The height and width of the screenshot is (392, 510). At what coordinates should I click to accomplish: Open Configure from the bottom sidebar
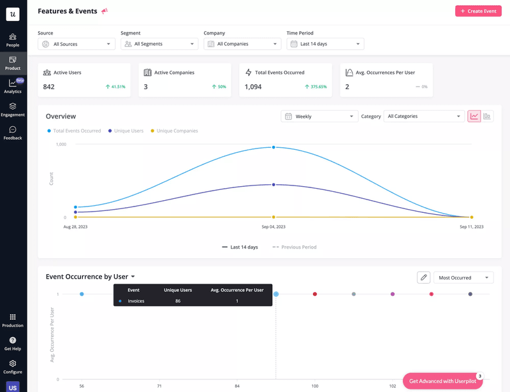pos(12,367)
